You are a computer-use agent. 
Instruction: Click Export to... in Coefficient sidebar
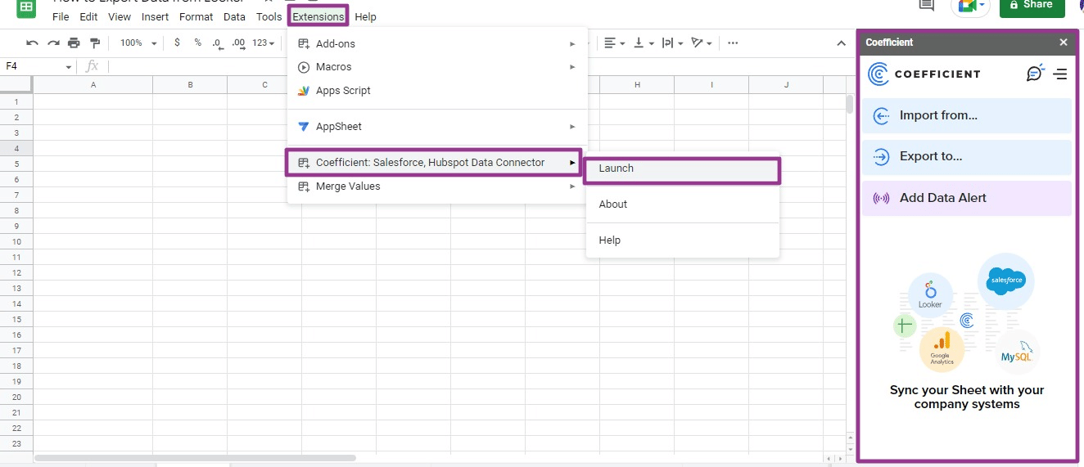966,156
